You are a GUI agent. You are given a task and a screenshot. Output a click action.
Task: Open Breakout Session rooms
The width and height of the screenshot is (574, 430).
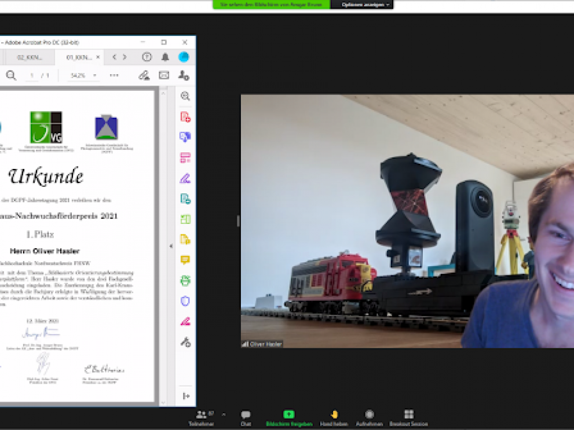pos(408,417)
